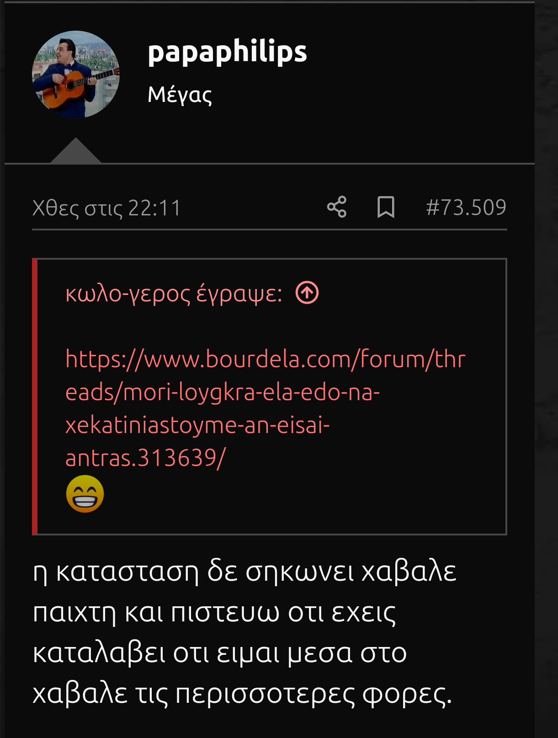The image size is (558, 738).
Task: Click the user title Μέγας
Action: point(180,95)
